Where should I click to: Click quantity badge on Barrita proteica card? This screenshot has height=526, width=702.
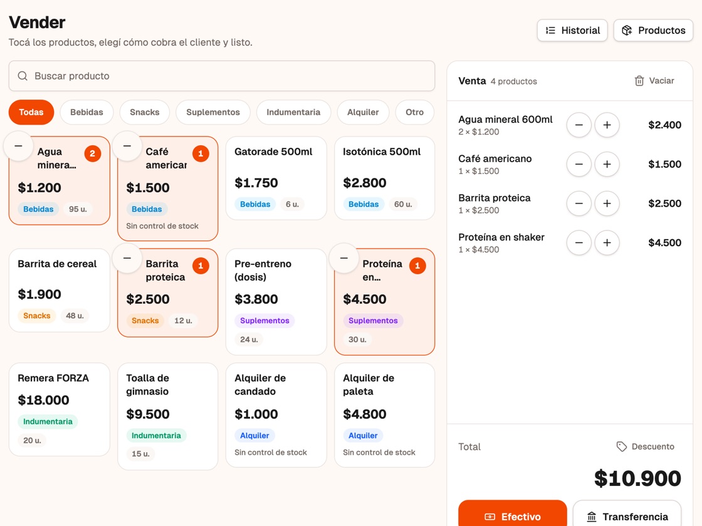(x=201, y=266)
